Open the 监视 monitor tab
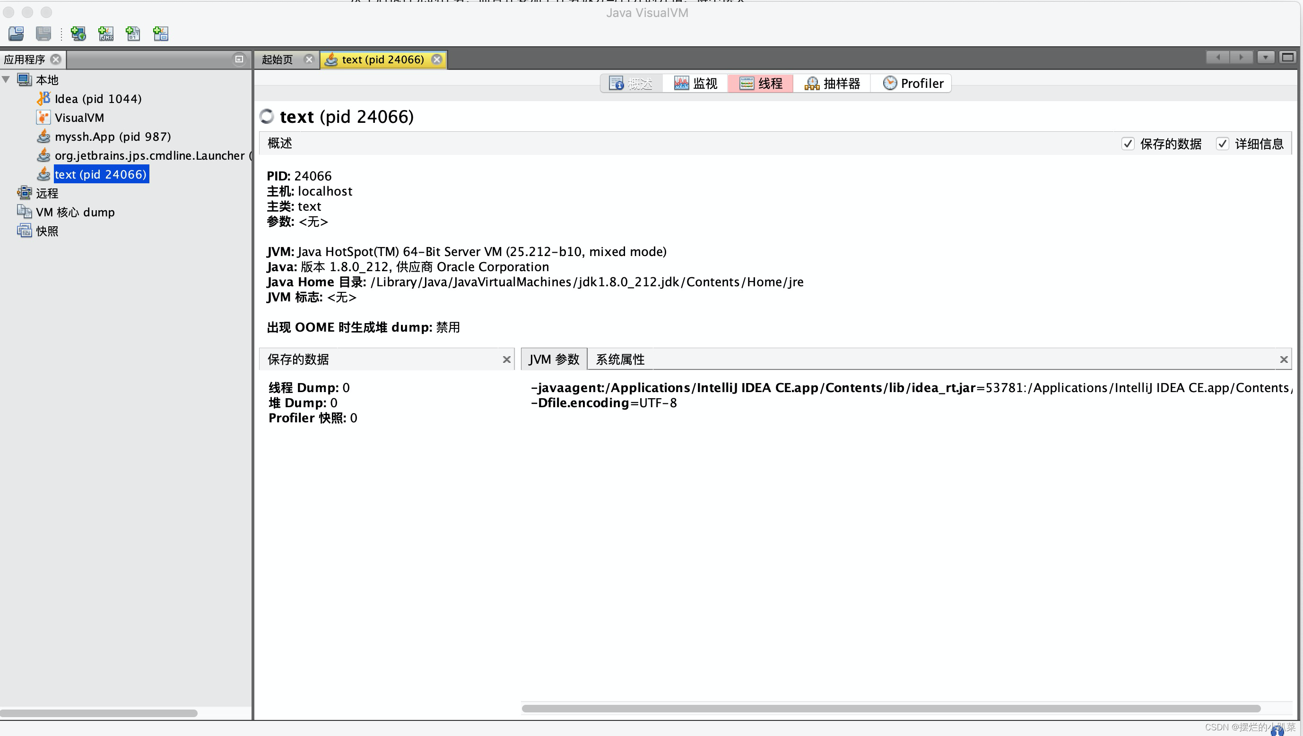This screenshot has width=1303, height=736. click(x=695, y=84)
